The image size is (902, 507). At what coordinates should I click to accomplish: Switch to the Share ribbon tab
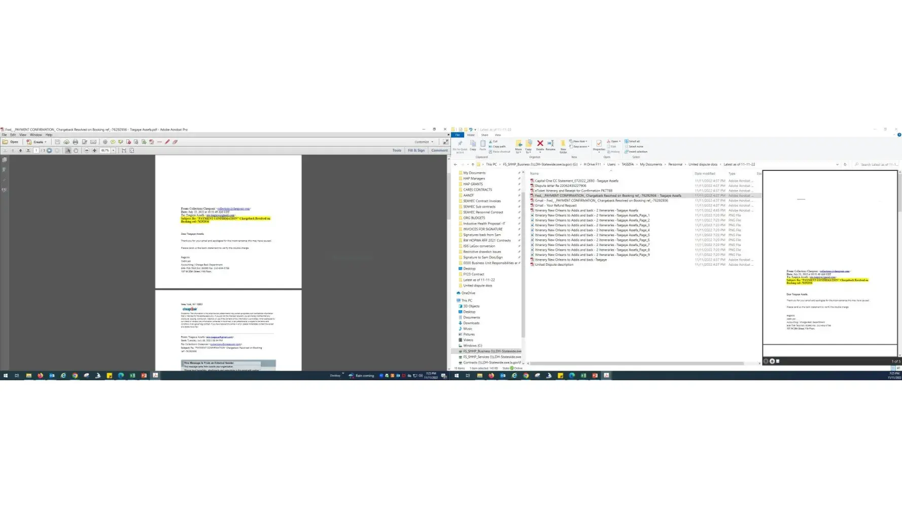pos(484,135)
